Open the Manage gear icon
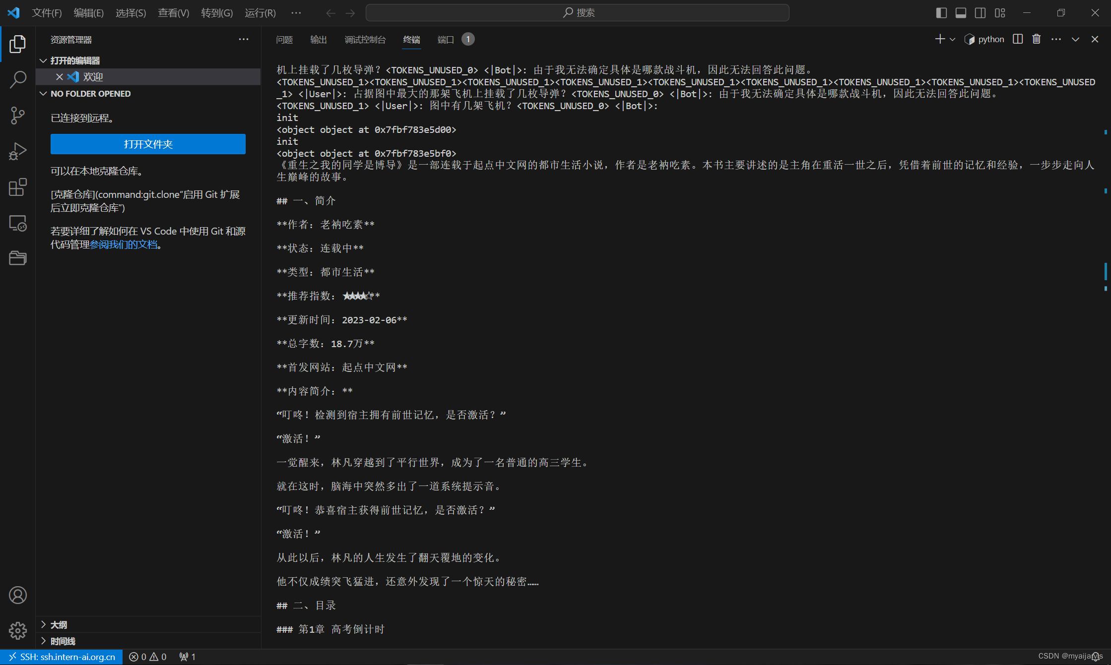 coord(18,631)
